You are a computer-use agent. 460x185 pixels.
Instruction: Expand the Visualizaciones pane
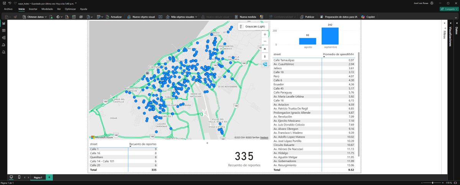451,23
